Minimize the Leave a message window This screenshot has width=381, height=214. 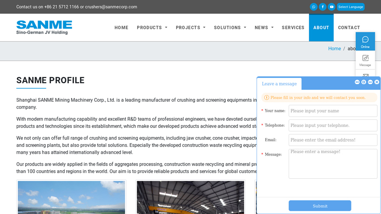pyautogui.click(x=370, y=82)
